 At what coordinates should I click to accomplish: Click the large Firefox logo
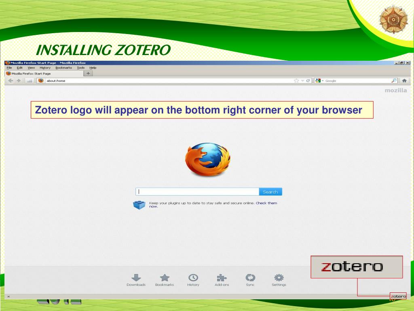tap(207, 160)
